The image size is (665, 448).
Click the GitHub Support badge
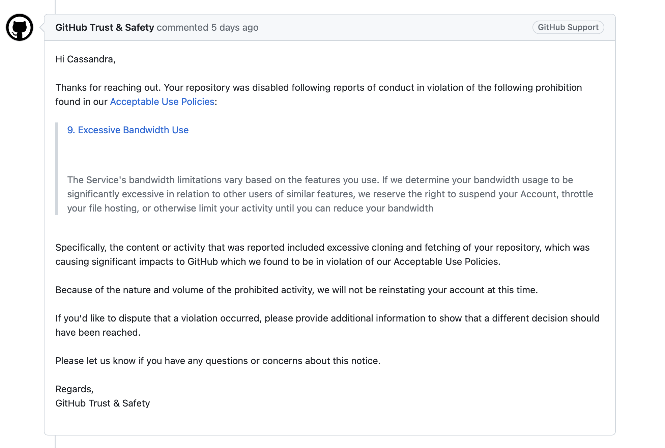point(568,27)
